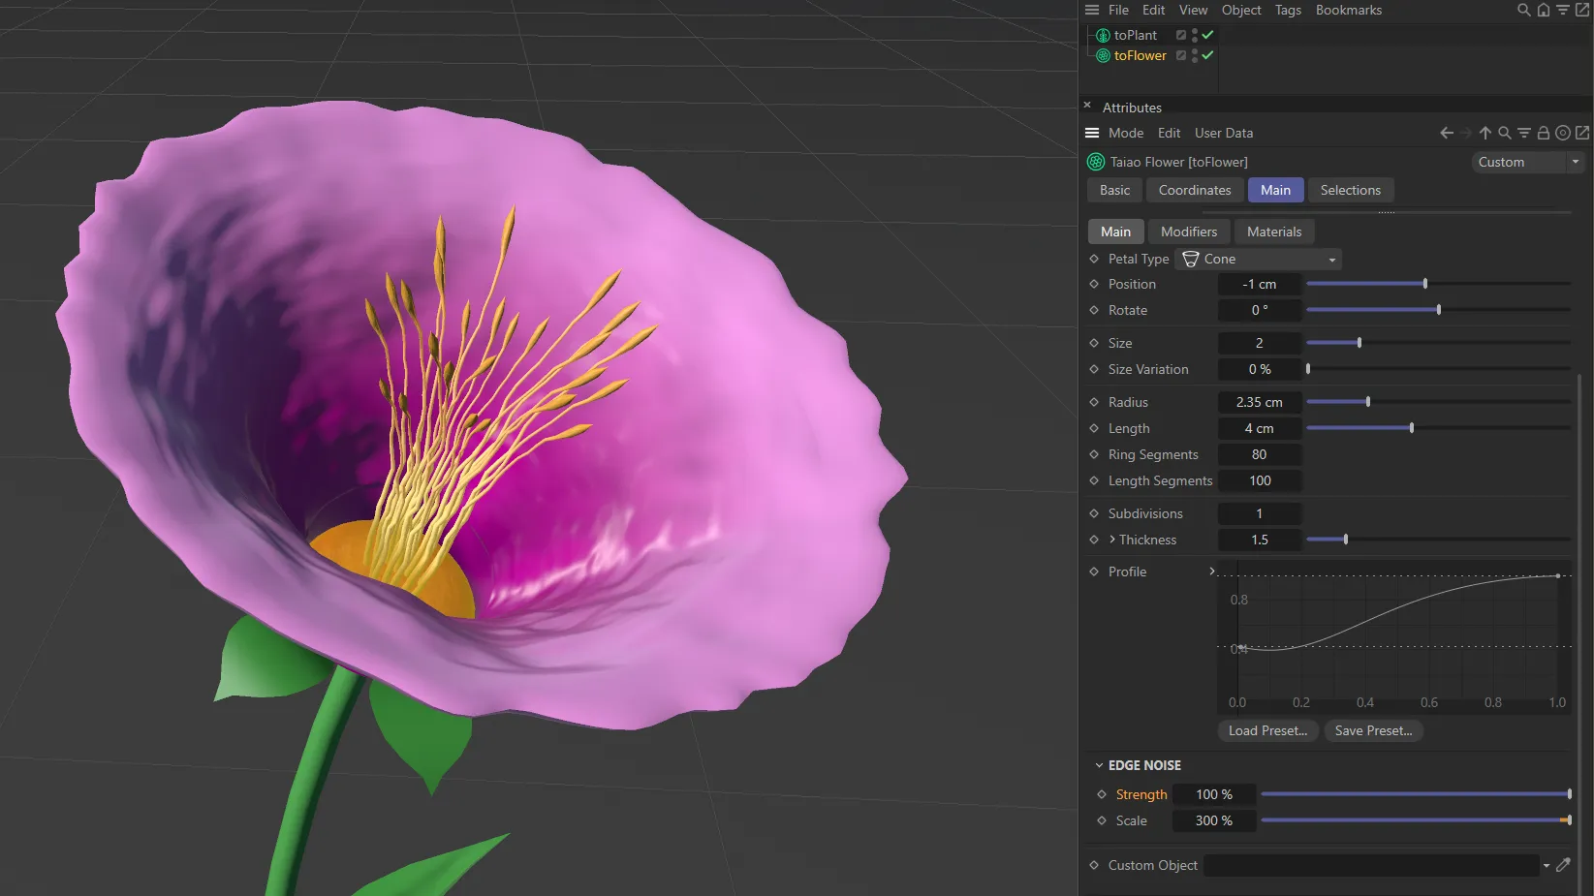This screenshot has height=896, width=1594.
Task: Open the Tags menu
Action: [x=1288, y=10]
